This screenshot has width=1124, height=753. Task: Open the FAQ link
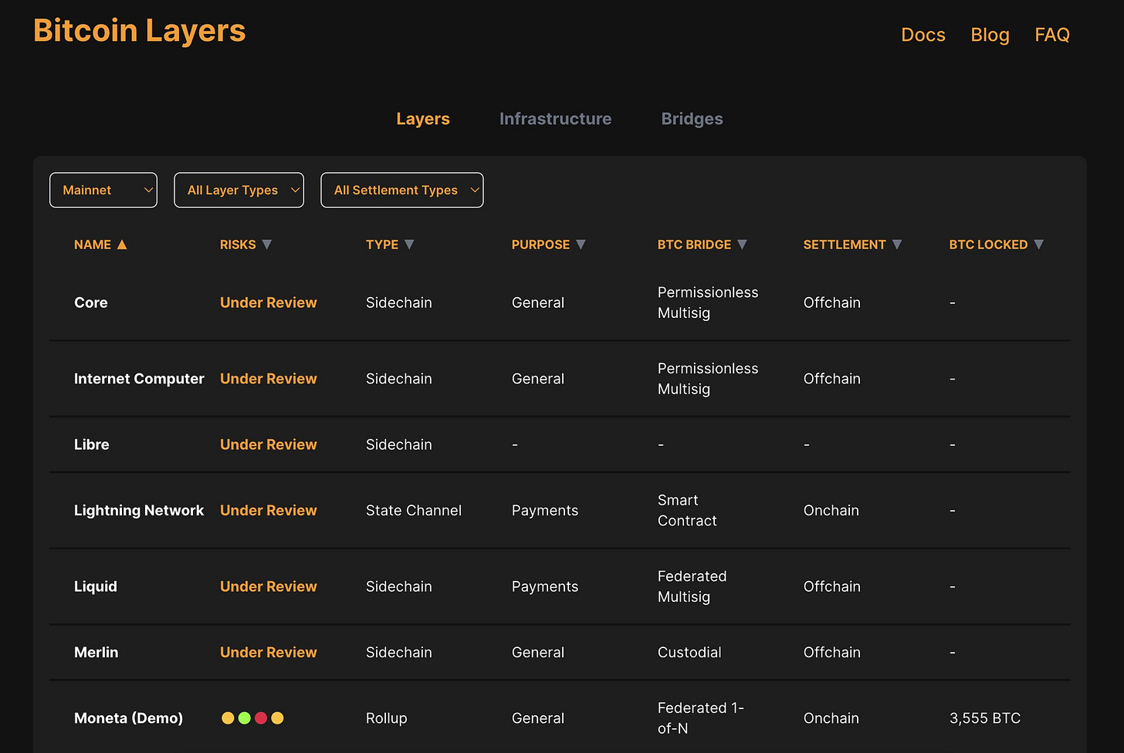[1052, 35]
